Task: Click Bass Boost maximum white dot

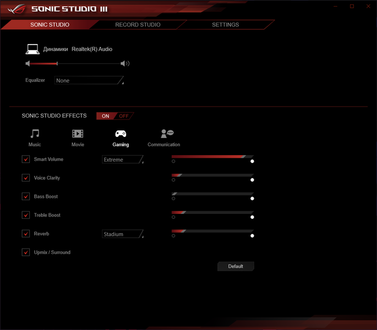Action: (x=252, y=199)
